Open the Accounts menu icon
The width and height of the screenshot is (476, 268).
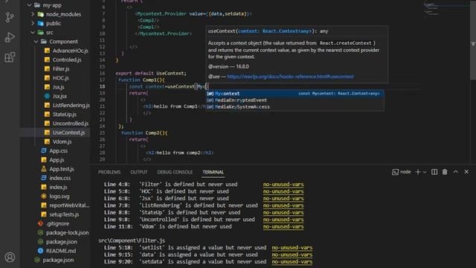(10, 257)
